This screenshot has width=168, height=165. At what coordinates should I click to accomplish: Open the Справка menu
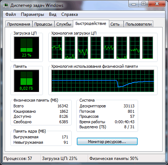coord(70,14)
